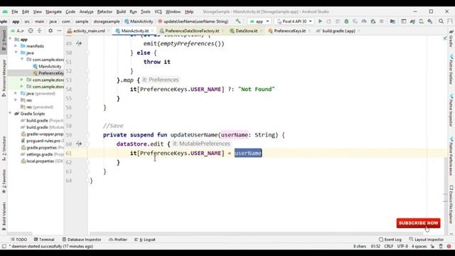Screen dimensions: 455x256
Task: Click MainActivity breadcrumb in navigation bar
Action: click(139, 21)
